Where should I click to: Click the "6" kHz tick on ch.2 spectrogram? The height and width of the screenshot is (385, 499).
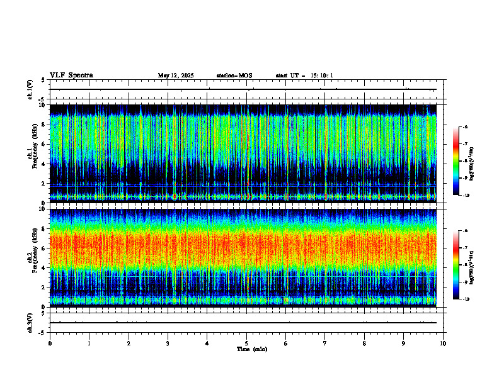point(44,248)
